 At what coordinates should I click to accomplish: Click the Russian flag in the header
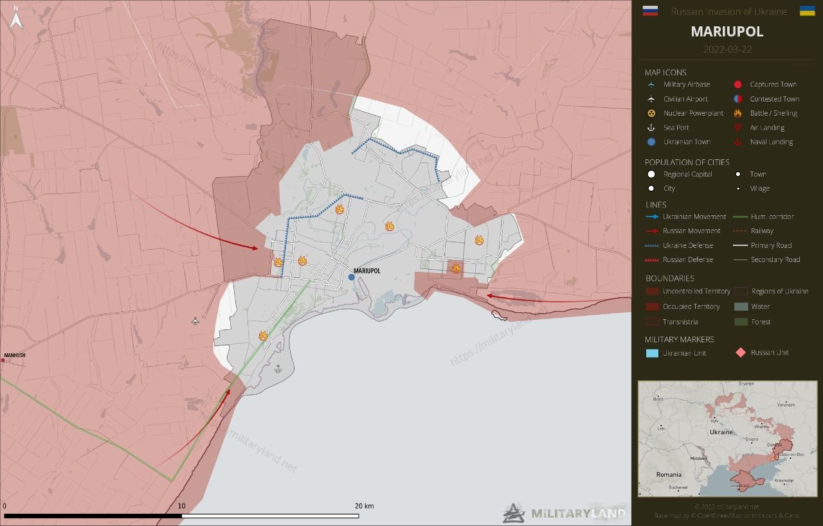pyautogui.click(x=650, y=11)
